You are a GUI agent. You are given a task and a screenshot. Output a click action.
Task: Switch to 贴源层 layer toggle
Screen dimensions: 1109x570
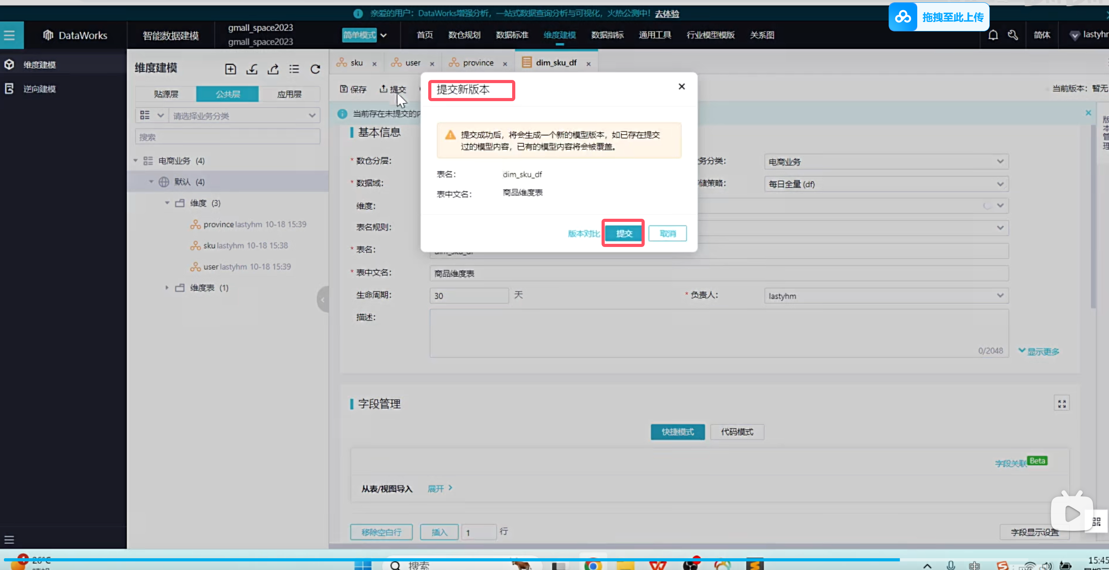(166, 94)
